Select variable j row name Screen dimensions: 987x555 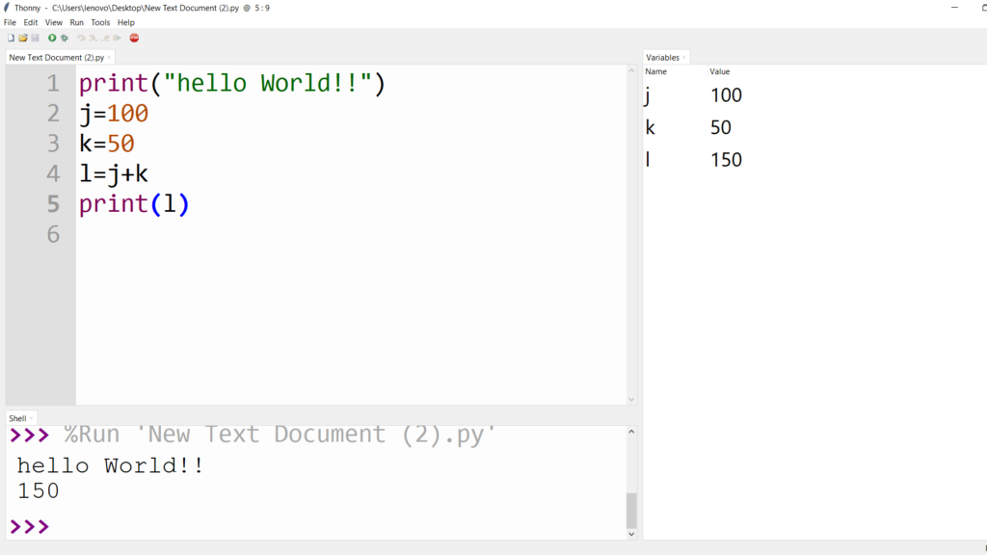(x=648, y=95)
